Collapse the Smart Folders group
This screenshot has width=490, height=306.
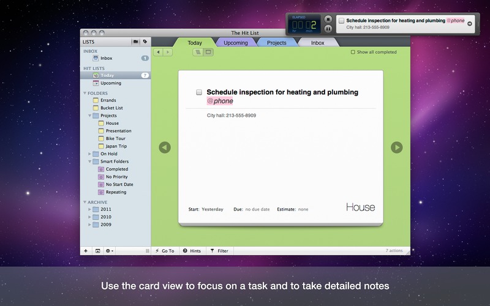click(x=89, y=162)
